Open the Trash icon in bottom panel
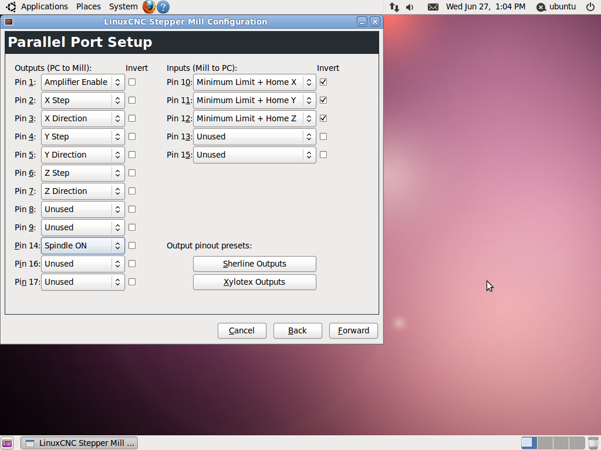Image resolution: width=601 pixels, height=450 pixels. (593, 443)
